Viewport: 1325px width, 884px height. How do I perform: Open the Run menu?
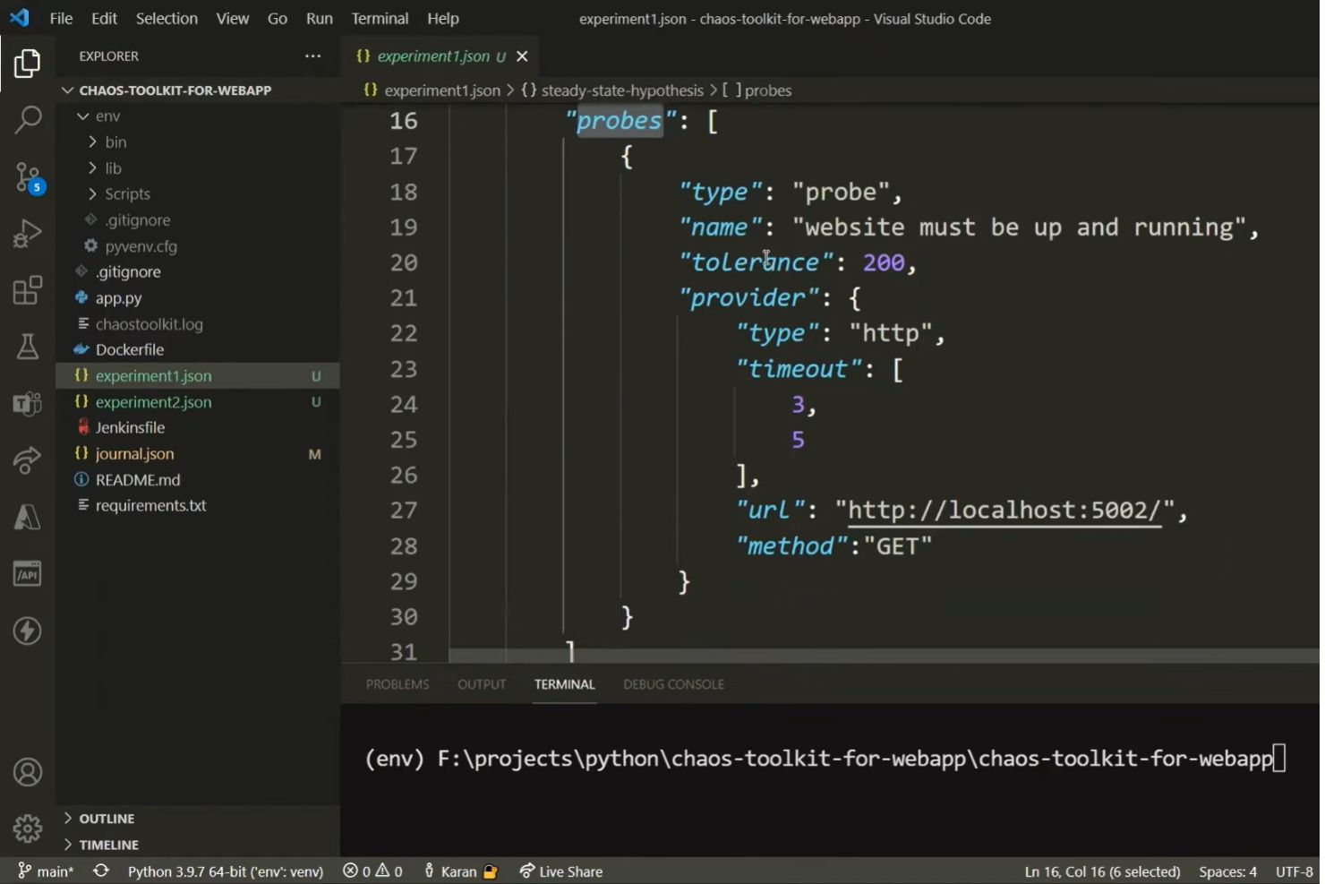pos(320,18)
